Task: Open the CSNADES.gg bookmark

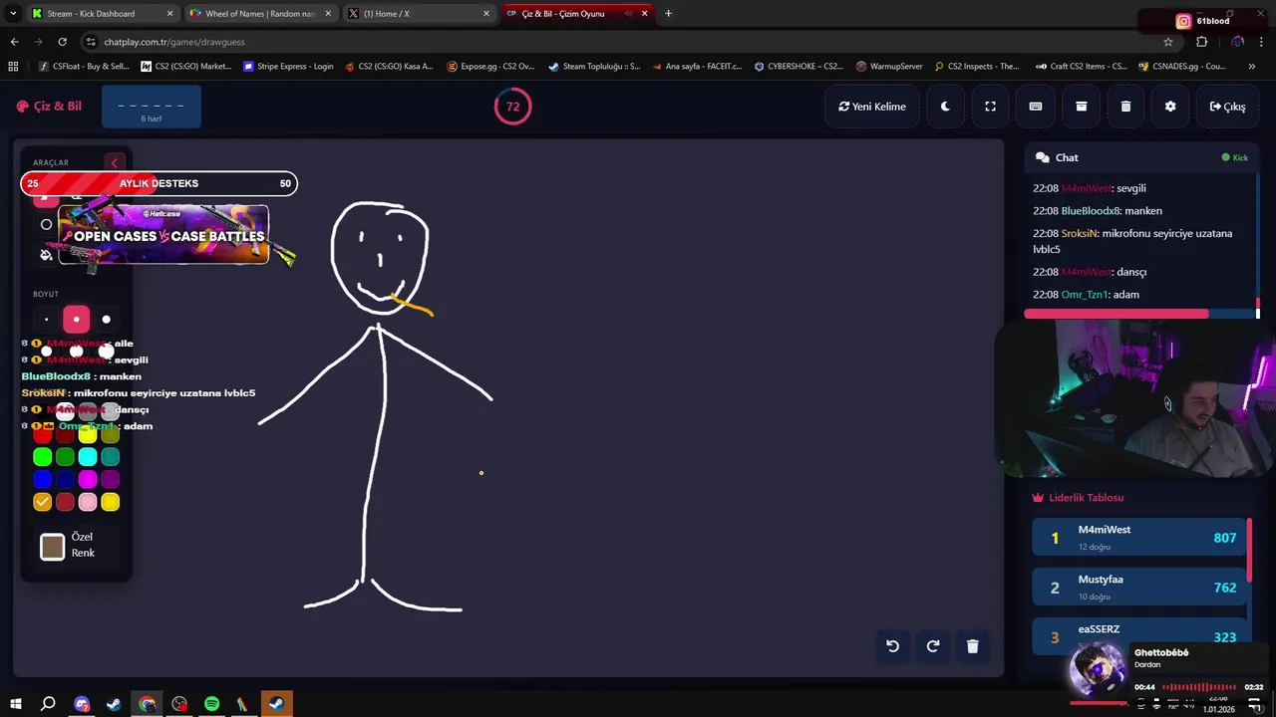Action: click(1181, 67)
